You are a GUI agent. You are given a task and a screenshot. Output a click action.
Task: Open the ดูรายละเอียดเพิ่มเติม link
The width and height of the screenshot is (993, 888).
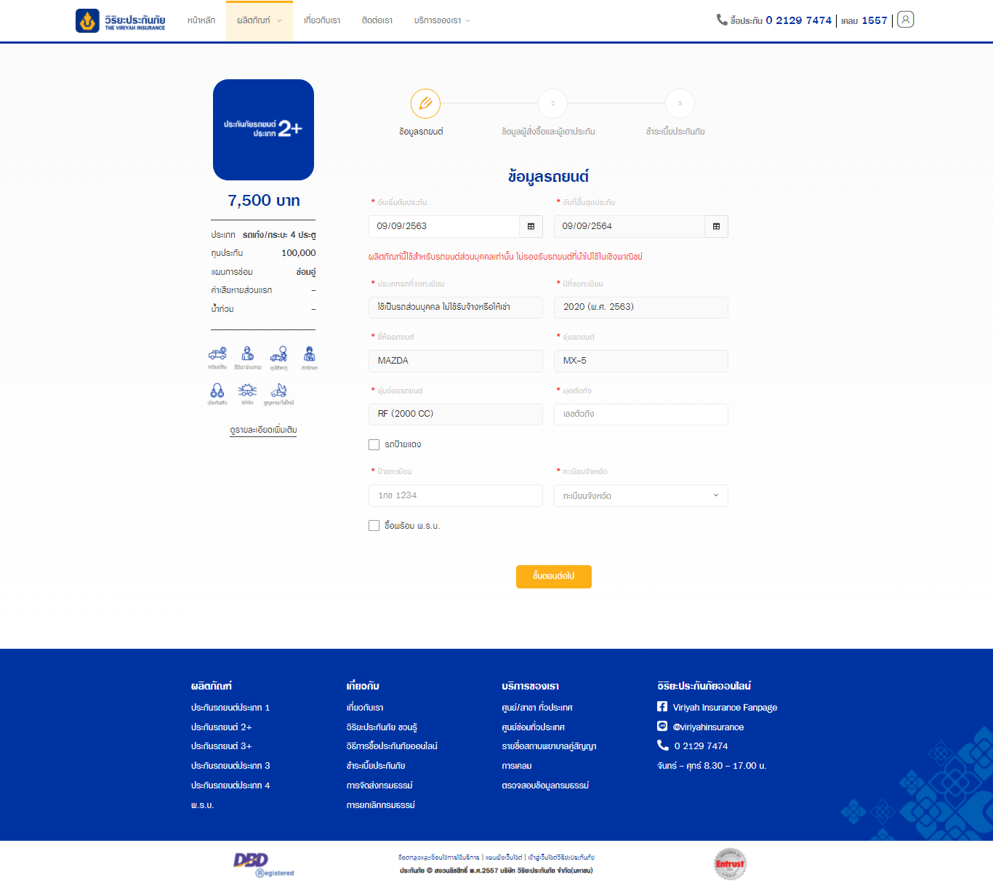point(263,430)
